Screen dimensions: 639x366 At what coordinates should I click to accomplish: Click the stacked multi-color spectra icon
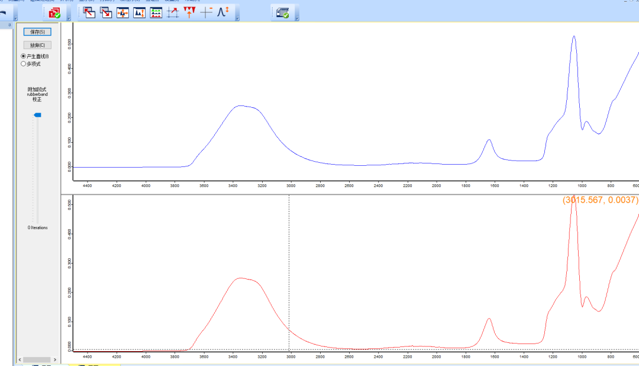tap(156, 12)
